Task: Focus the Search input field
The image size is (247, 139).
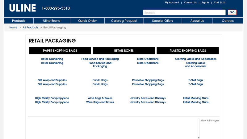Action: pyautogui.click(x=184, y=13)
